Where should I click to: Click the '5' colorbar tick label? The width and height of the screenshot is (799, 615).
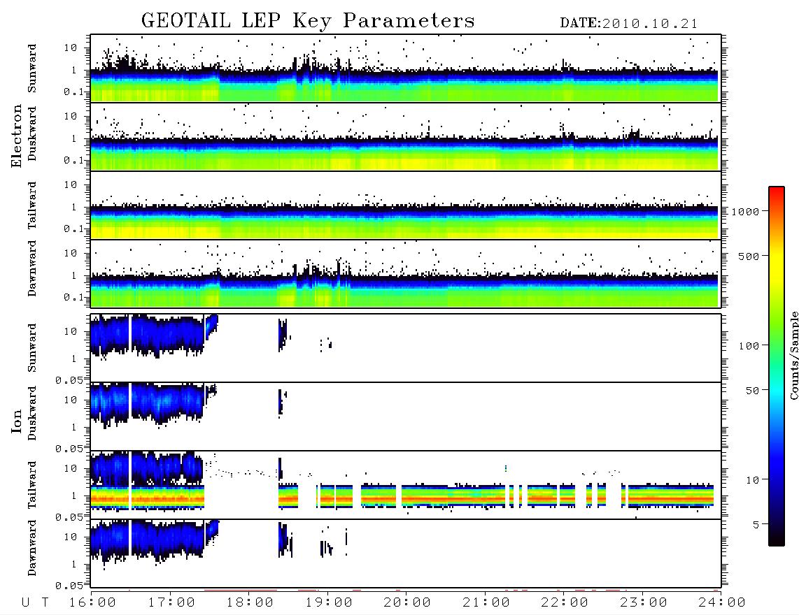pos(756,525)
